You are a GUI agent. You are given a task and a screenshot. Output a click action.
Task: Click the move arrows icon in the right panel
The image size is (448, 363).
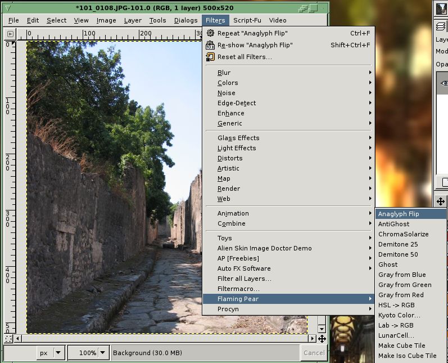pos(441,201)
